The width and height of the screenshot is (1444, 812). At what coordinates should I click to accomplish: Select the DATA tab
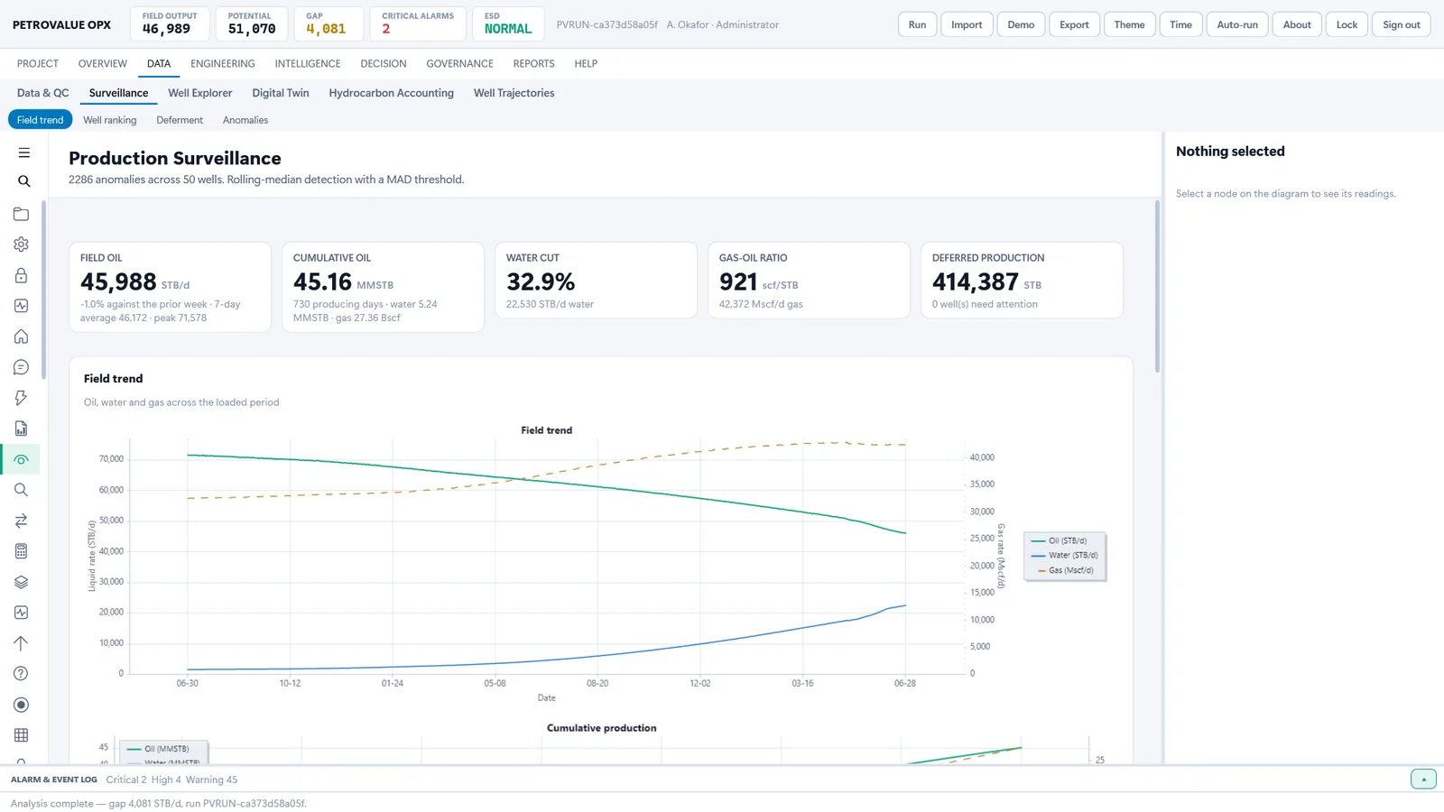[x=159, y=64]
